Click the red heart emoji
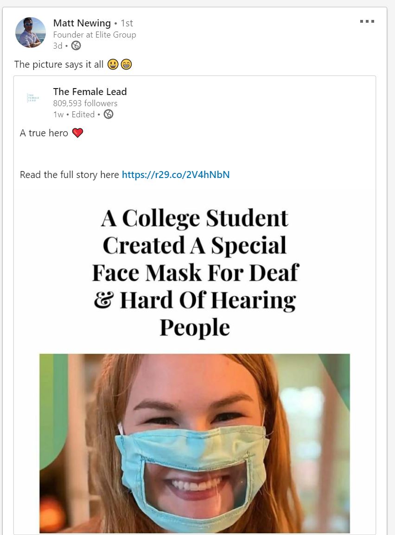The image size is (395, 535). pos(78,133)
